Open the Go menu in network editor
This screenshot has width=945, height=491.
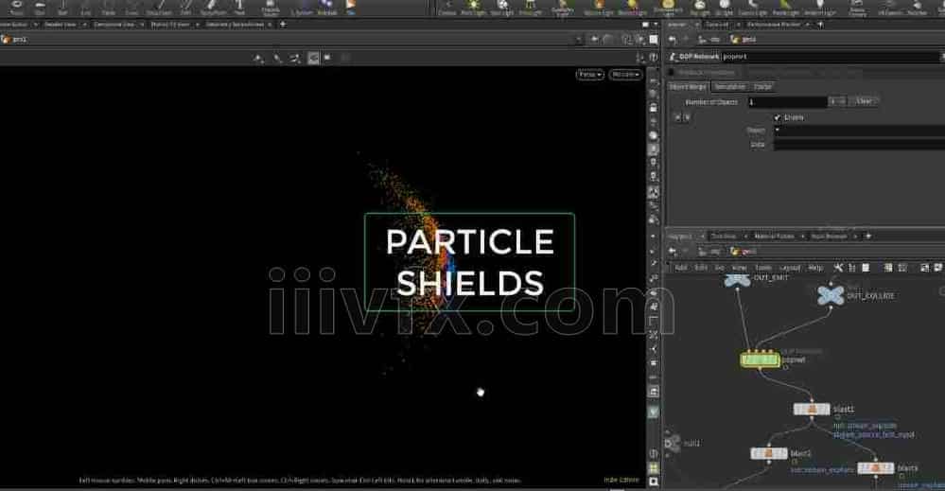tap(720, 268)
